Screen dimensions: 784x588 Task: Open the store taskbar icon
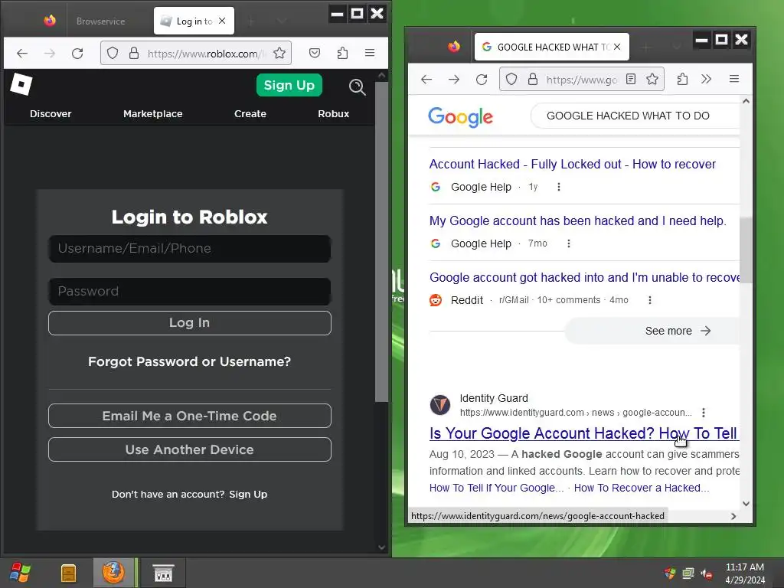pyautogui.click(x=163, y=573)
